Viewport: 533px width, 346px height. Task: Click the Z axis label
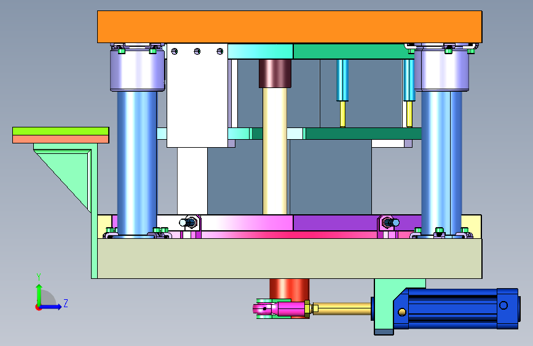pyautogui.click(x=66, y=303)
